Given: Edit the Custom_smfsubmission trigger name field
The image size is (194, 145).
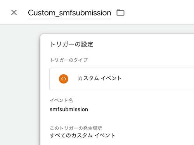Looking at the screenshot, I should tap(69, 13).
